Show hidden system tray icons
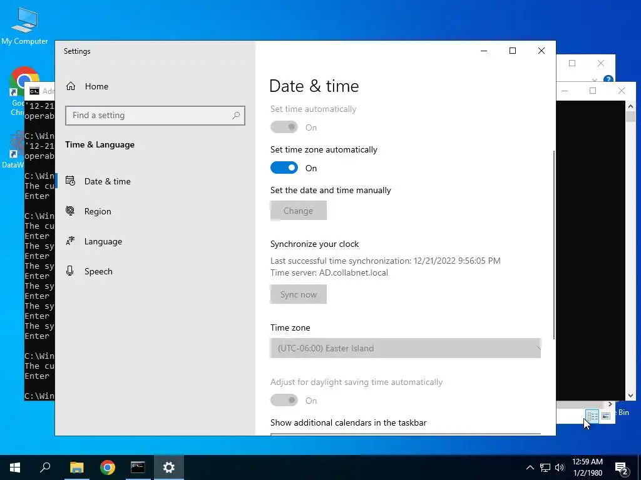Screen dimensions: 641x480 point(530,467)
